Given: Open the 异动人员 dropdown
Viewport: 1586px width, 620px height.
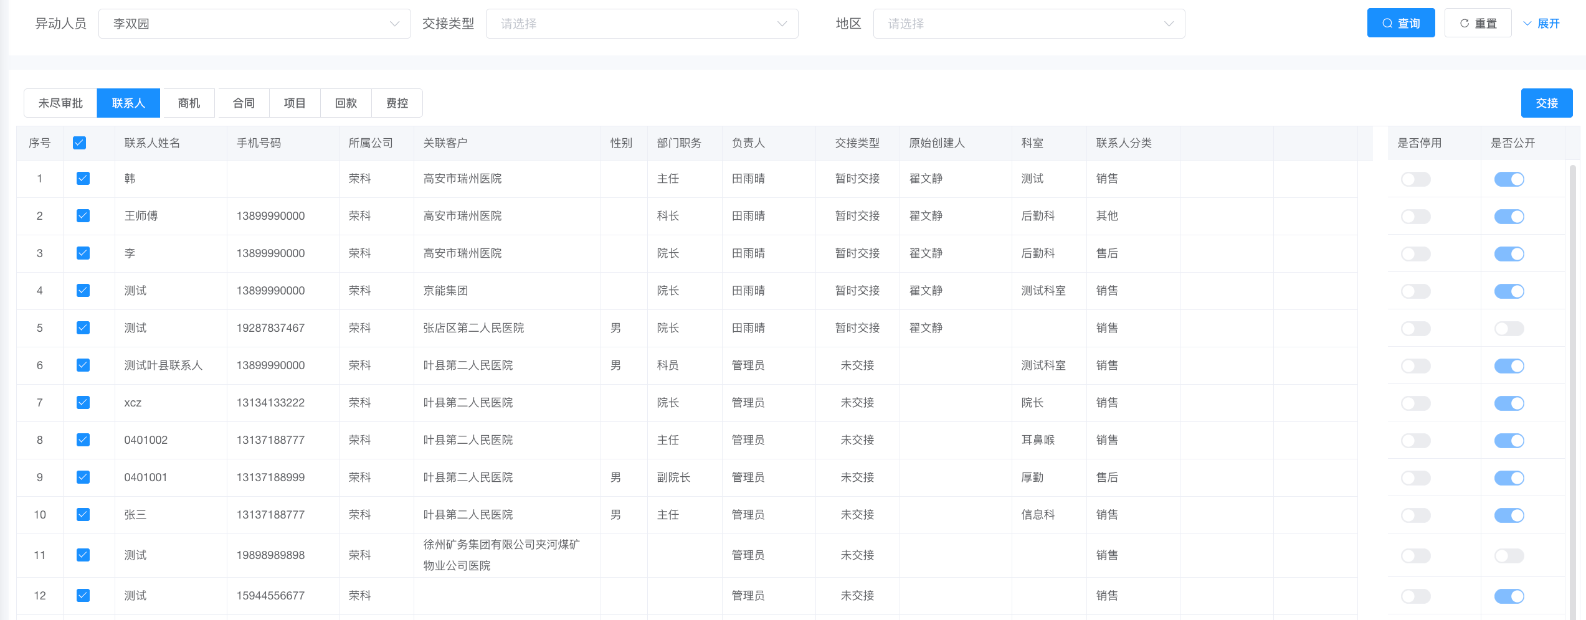Looking at the screenshot, I should pyautogui.click(x=254, y=24).
